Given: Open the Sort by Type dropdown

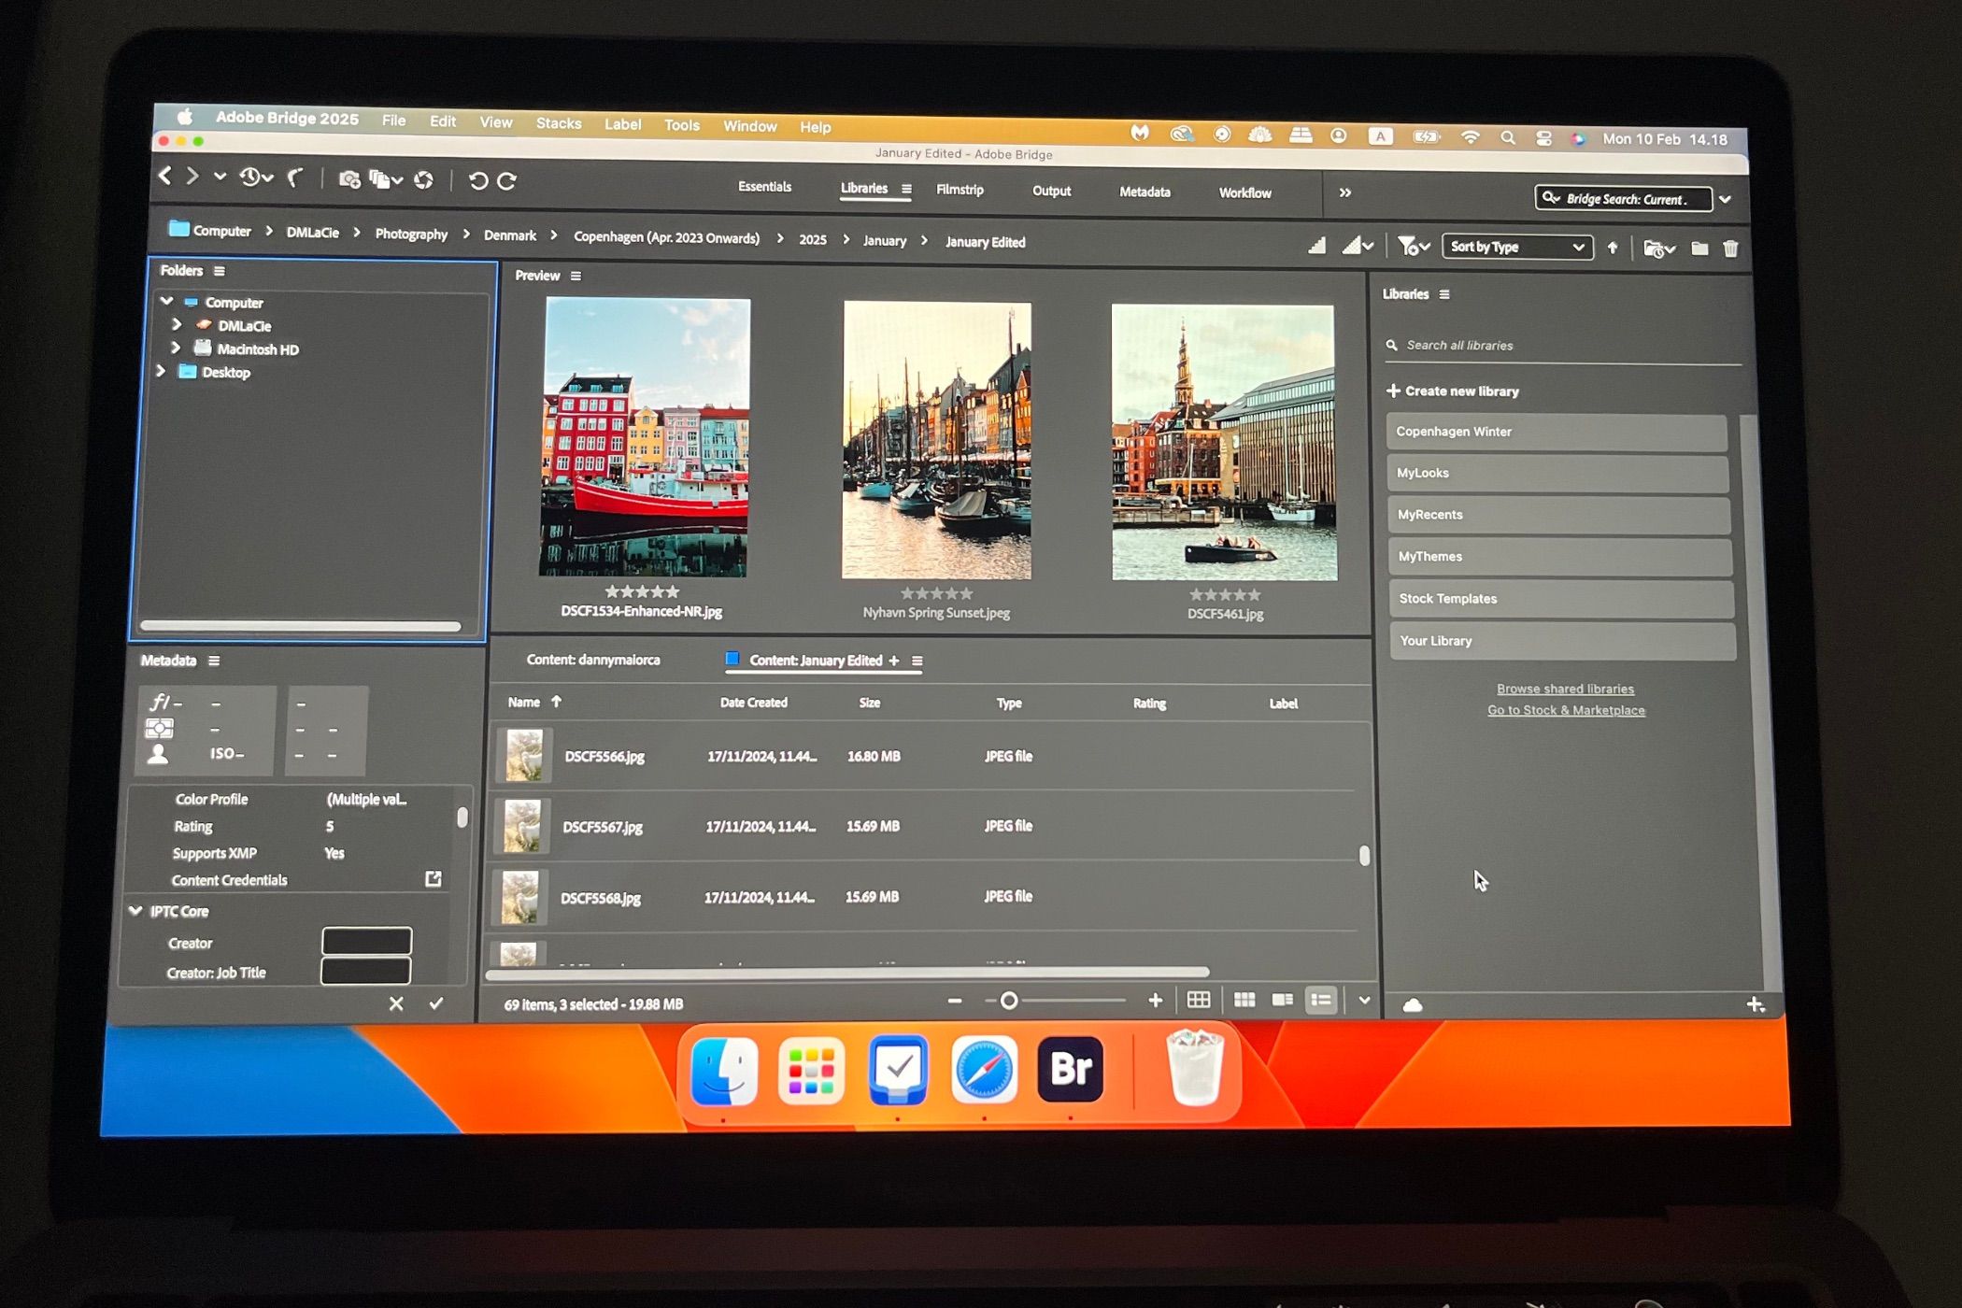Looking at the screenshot, I should [1516, 247].
